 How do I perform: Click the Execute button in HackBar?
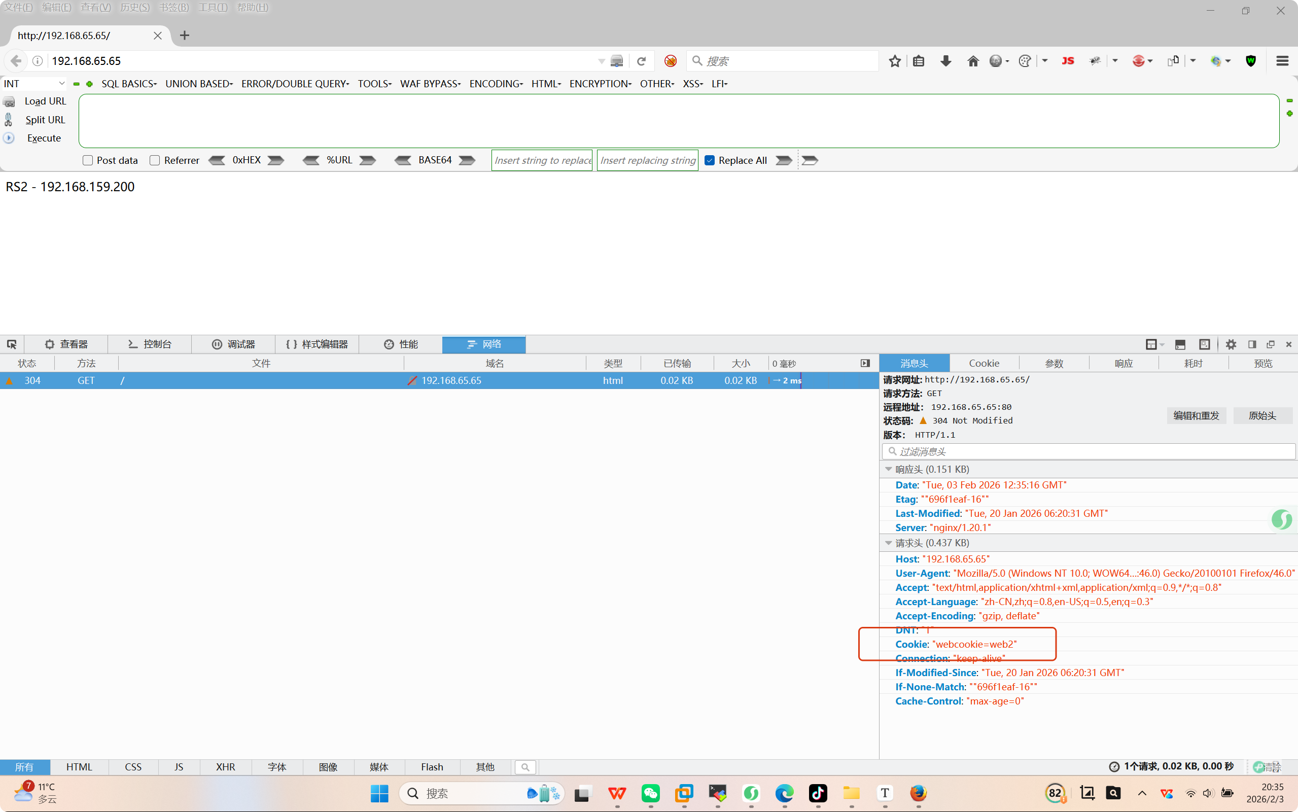point(44,138)
